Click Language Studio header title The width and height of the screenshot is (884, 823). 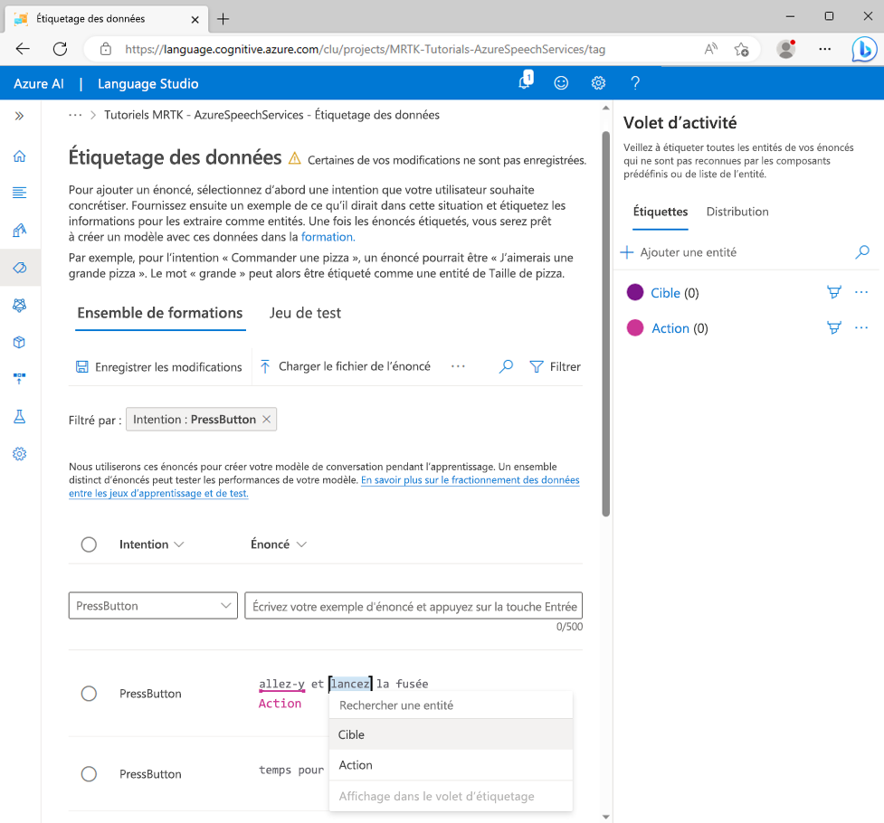click(x=147, y=83)
